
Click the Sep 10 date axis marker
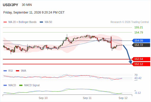point(43,98)
